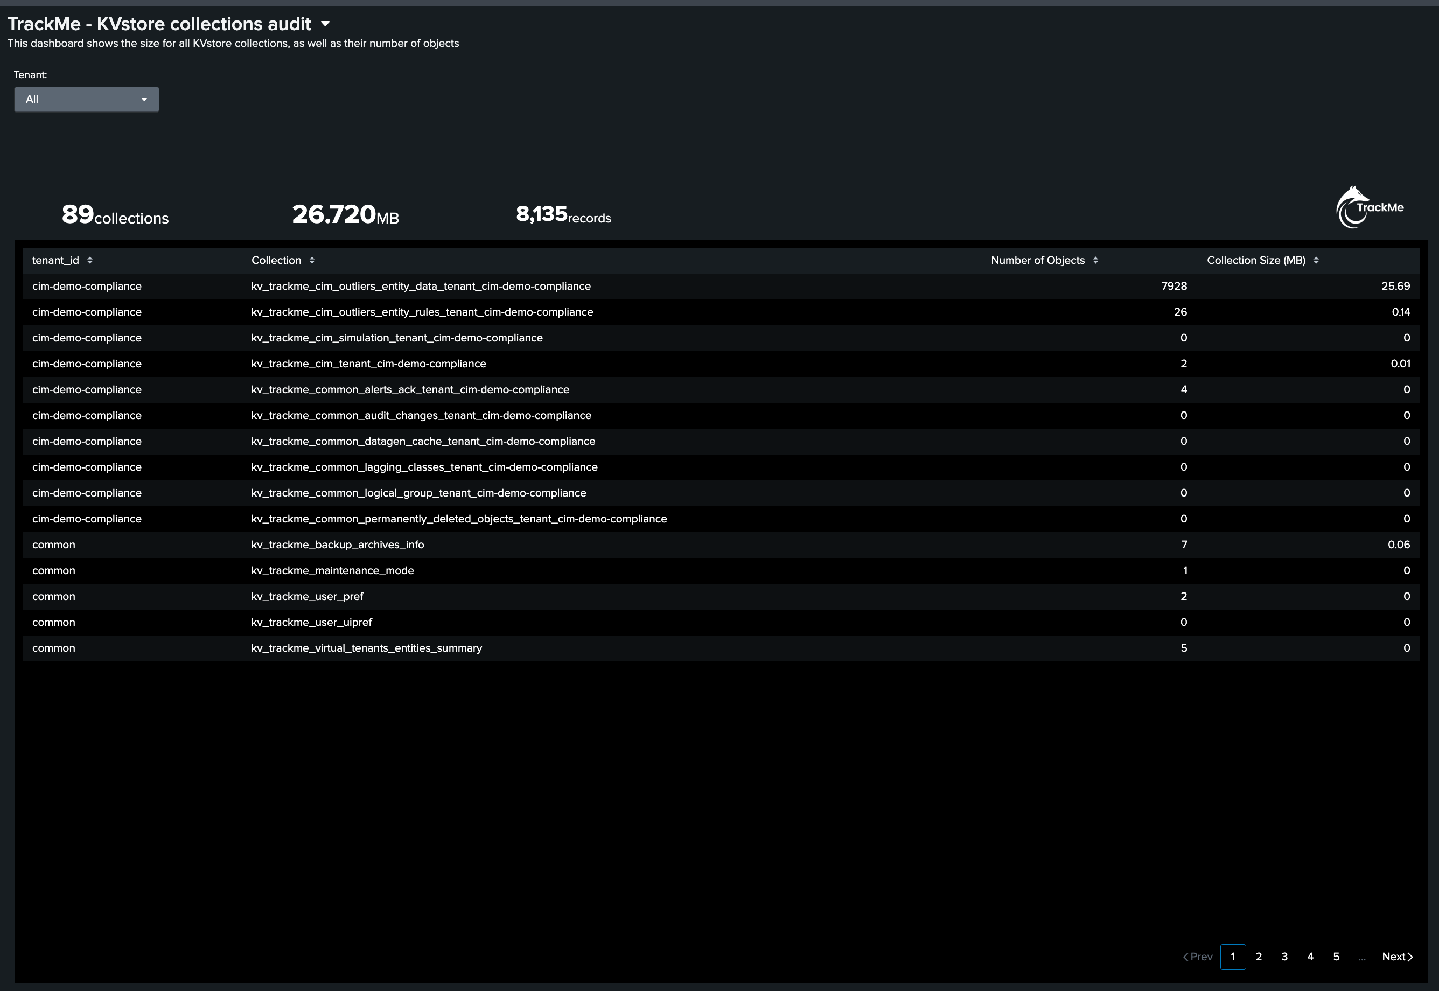The height and width of the screenshot is (991, 1439).
Task: Select kv_trackme_cim_outliers_entity_data row
Action: pos(421,286)
